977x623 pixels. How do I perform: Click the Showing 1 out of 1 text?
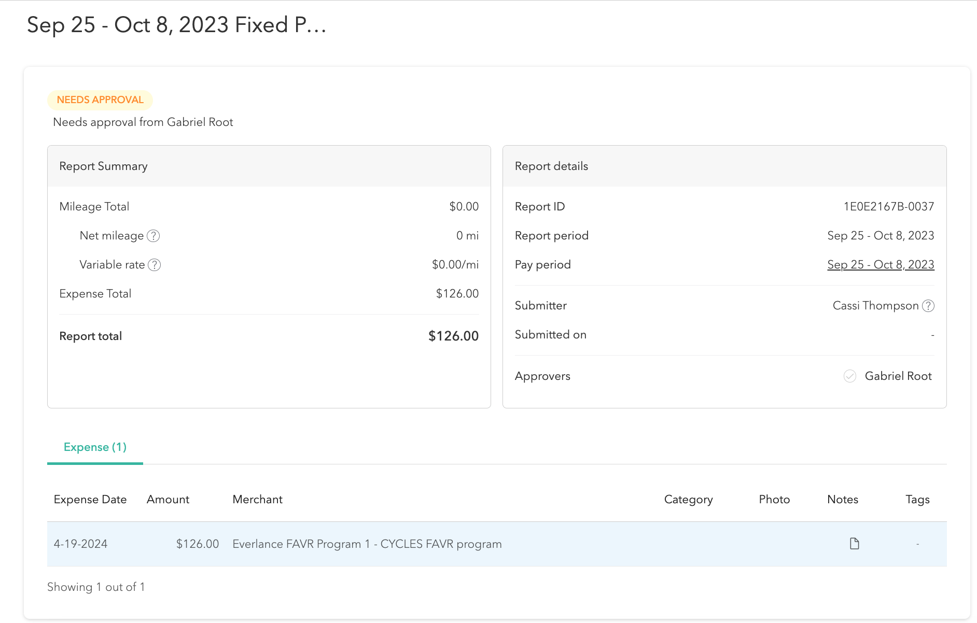(95, 587)
